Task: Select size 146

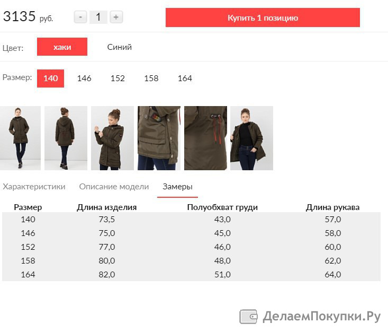Action: [84, 78]
